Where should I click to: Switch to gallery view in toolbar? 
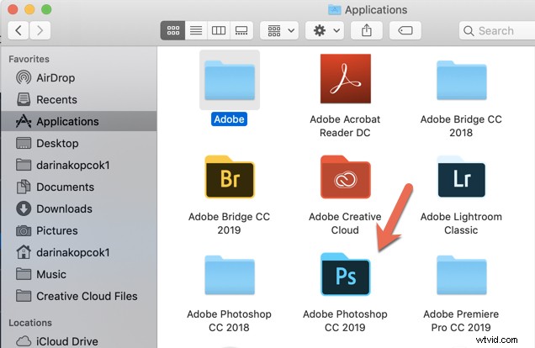241,30
